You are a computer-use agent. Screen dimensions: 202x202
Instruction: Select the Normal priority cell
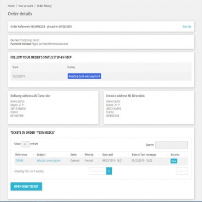point(89,161)
